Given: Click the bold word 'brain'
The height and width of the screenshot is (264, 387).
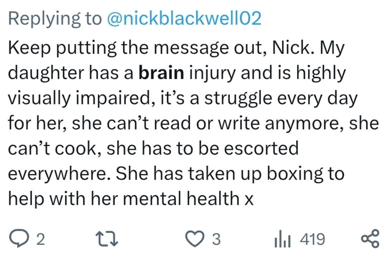Looking at the screenshot, I should 161,73.
